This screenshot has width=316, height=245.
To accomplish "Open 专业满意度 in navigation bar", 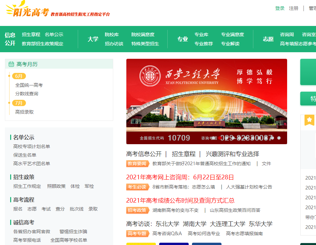I will [232, 34].
